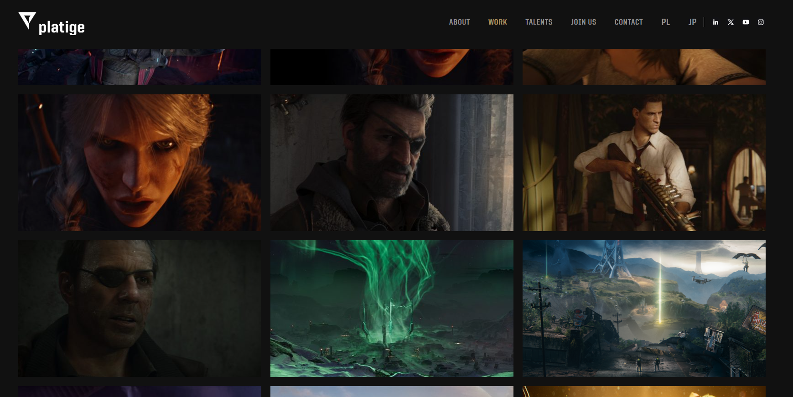
Task: Open Platige YouTube channel icon
Action: 746,22
